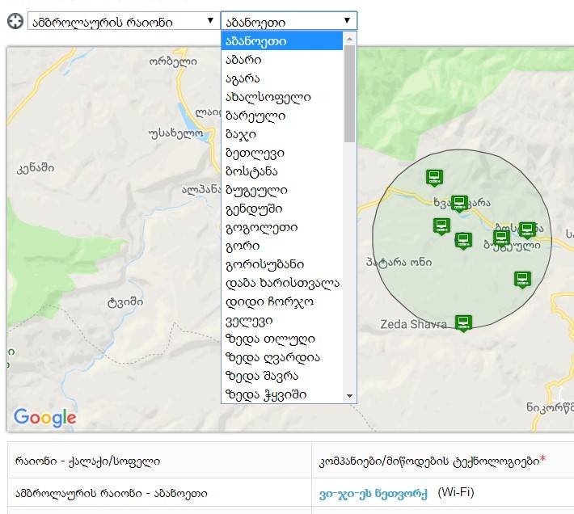Pick ახალსოფელი from the dropdown options

(282, 97)
